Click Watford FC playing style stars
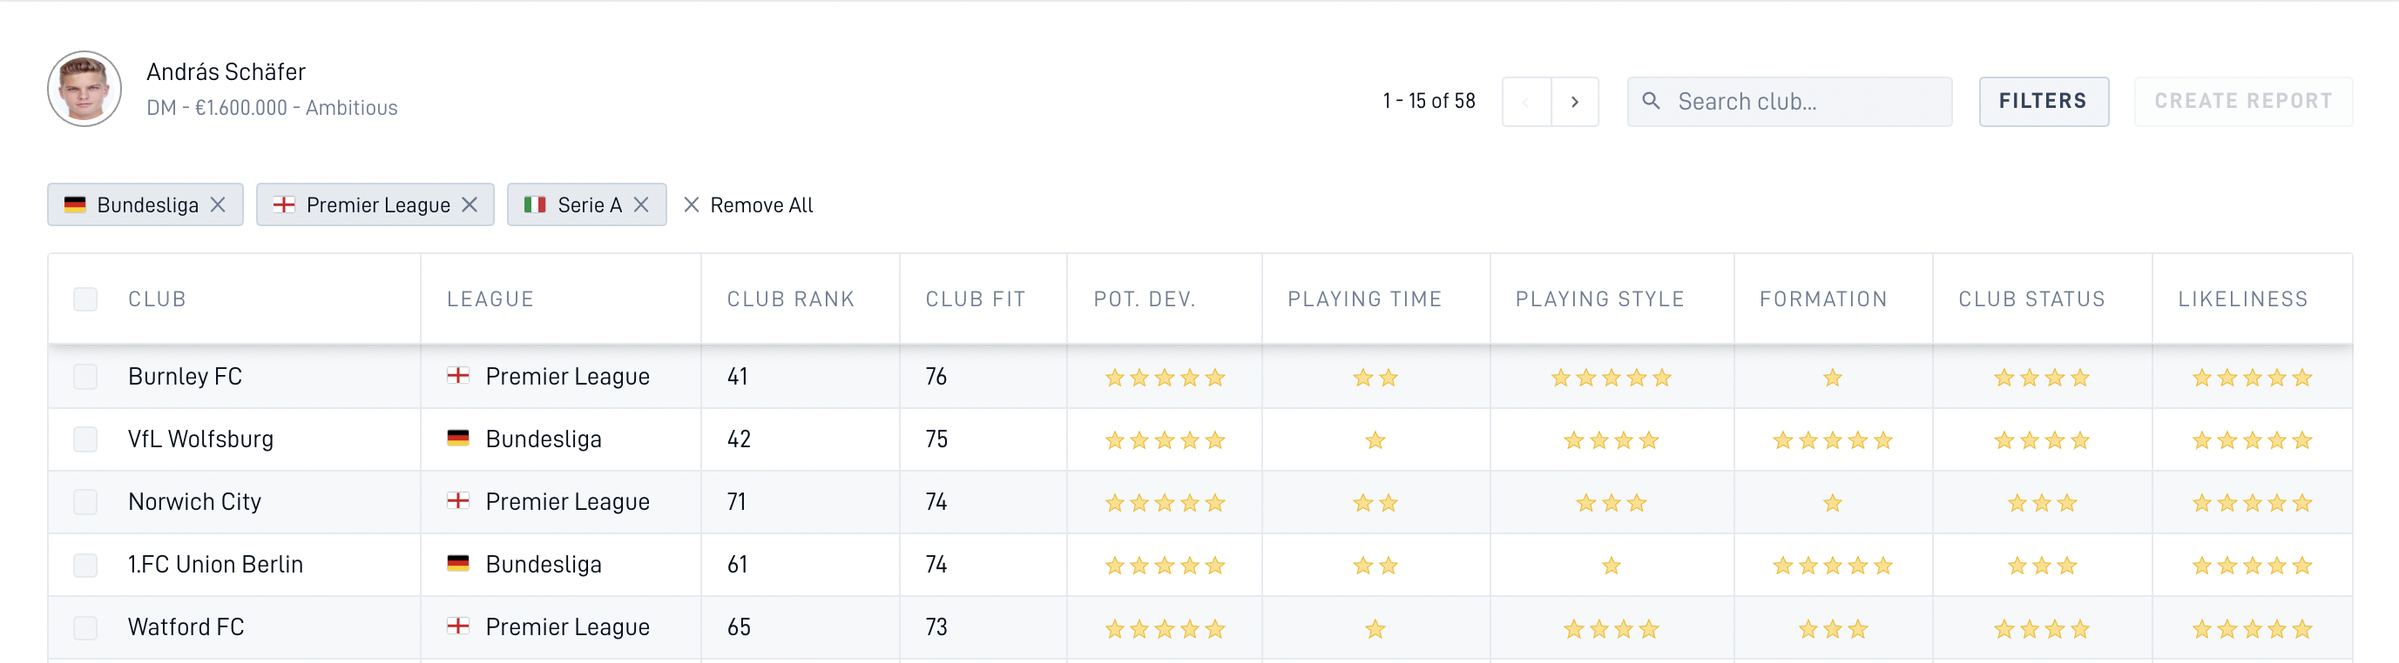 point(1612,628)
